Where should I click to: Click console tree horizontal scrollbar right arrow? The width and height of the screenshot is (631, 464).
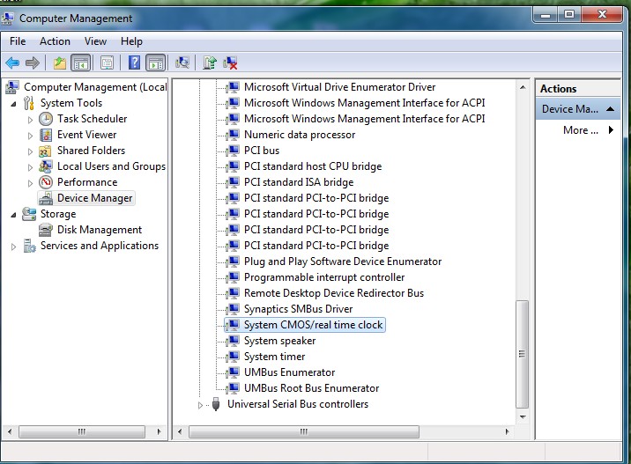(x=159, y=431)
